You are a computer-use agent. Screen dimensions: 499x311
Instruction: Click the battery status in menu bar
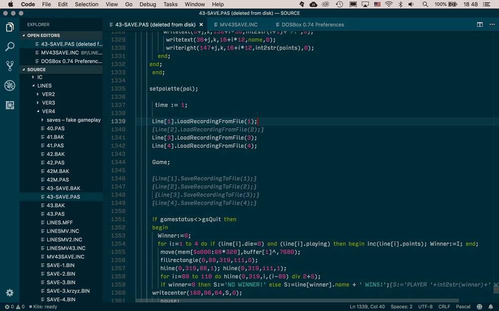[446, 4]
